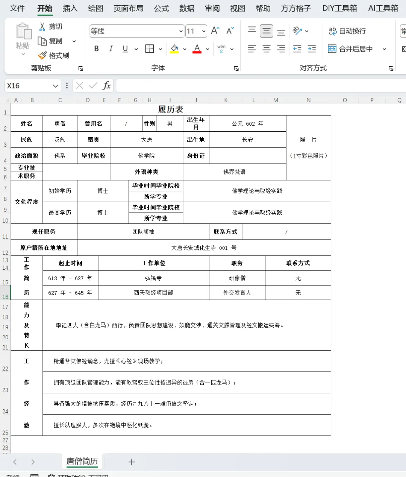The image size is (406, 477).
Task: Open the Merge and Center dropdown arrow
Action: point(384,49)
